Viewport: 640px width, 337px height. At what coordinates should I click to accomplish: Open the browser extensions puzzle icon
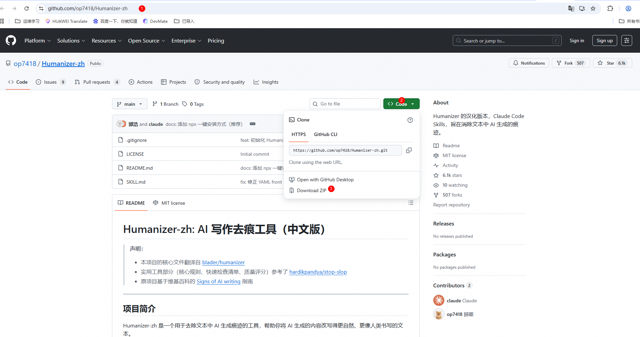click(610, 9)
